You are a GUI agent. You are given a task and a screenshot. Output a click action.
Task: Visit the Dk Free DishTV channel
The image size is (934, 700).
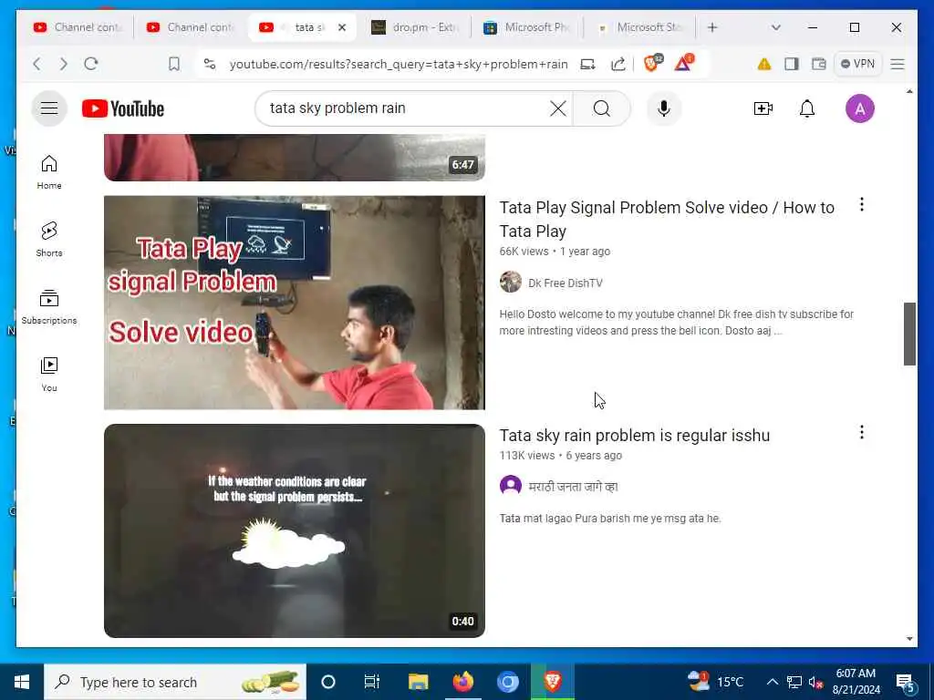coord(566,283)
